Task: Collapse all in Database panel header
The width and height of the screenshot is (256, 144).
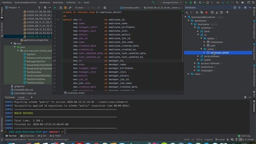Action: (240, 8)
